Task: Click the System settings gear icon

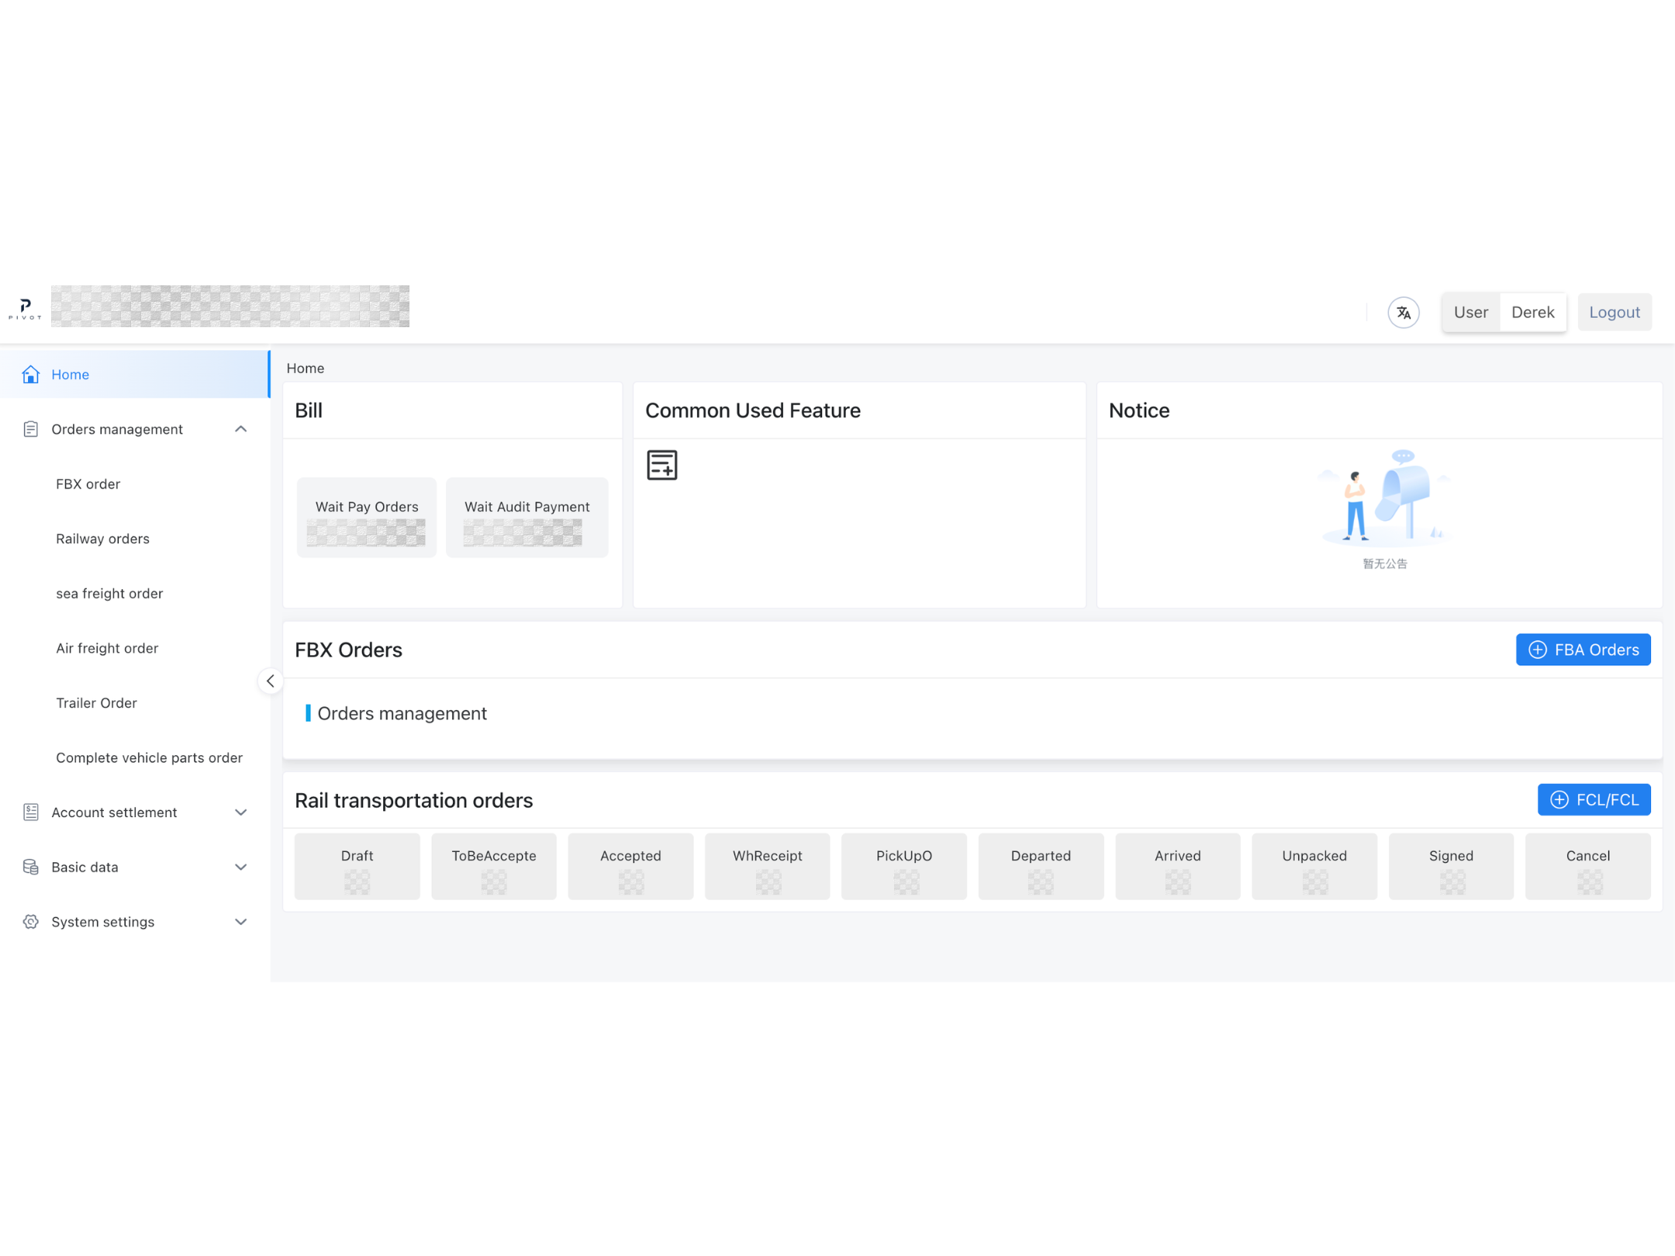Action: (x=30, y=921)
